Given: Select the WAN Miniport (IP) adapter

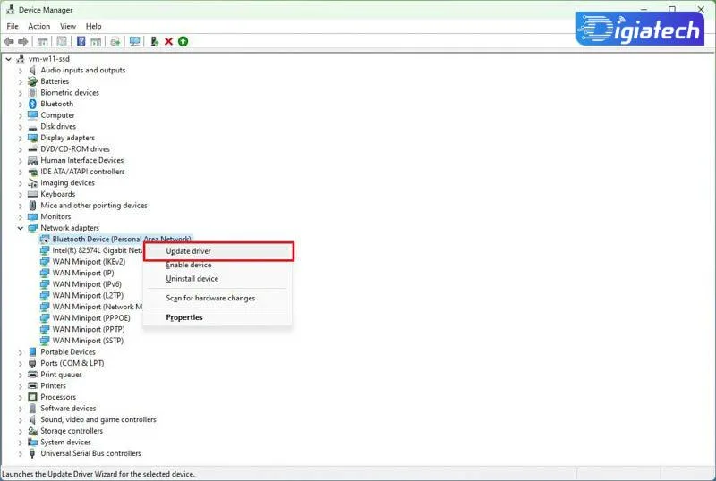Looking at the screenshot, I should point(83,273).
